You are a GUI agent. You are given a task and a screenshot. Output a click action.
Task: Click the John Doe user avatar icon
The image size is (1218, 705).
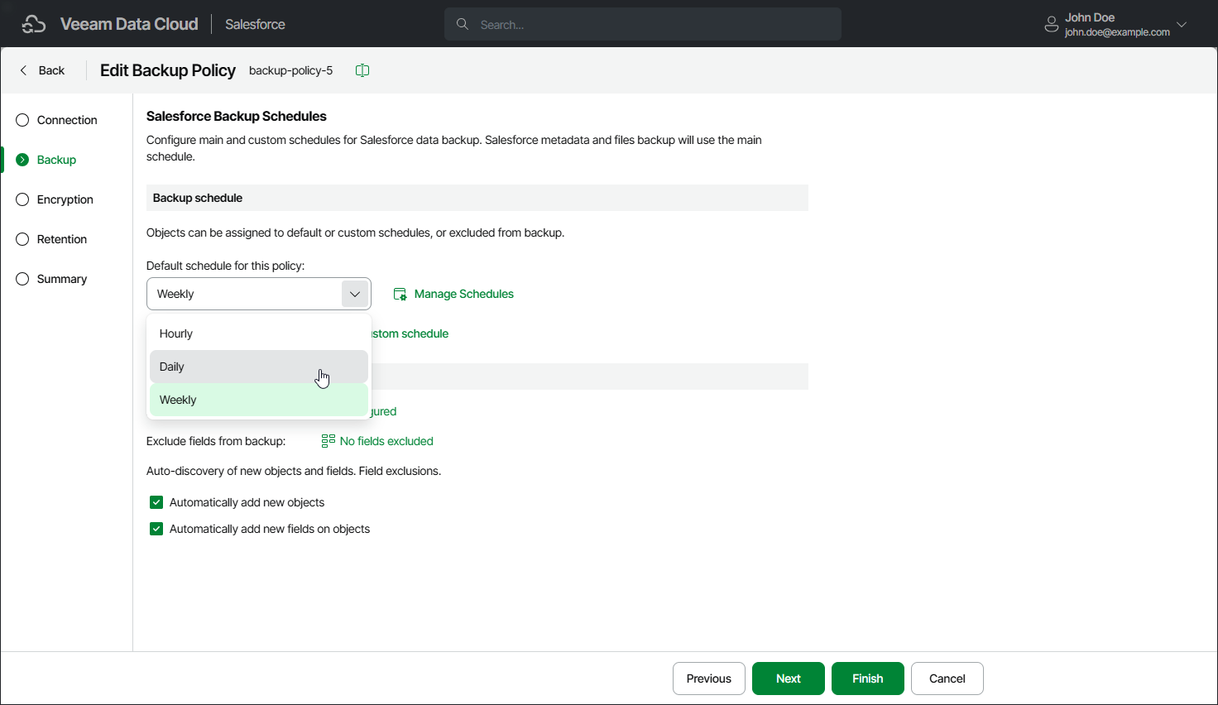[x=1051, y=24]
